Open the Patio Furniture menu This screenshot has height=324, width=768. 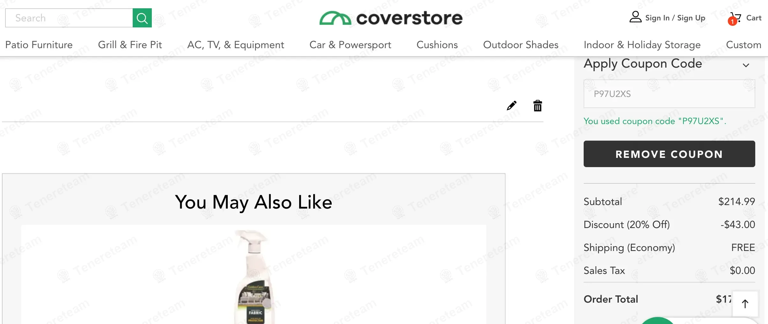39,45
